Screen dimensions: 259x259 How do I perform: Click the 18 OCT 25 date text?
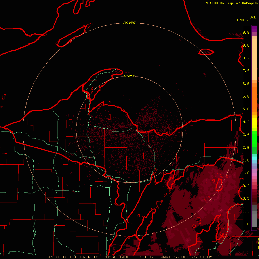click(x=186, y=257)
